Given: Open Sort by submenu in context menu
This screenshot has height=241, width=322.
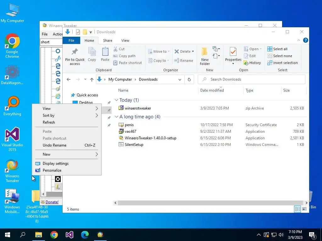Looking at the screenshot, I should pos(67,115).
